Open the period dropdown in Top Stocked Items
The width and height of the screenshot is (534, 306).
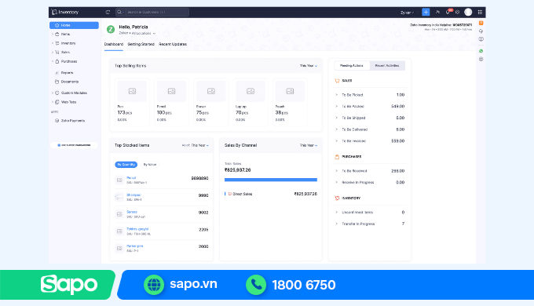click(x=195, y=145)
